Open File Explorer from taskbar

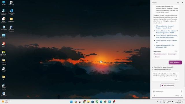pos(88,102)
